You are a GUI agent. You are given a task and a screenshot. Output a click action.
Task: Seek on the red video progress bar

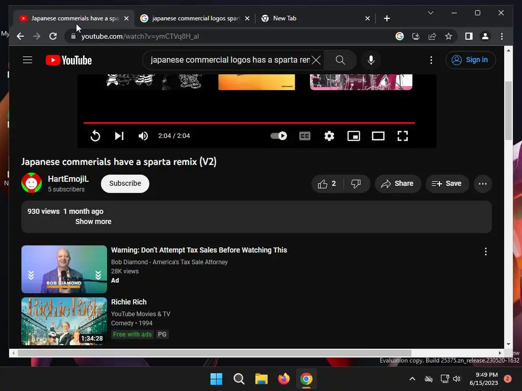point(249,123)
